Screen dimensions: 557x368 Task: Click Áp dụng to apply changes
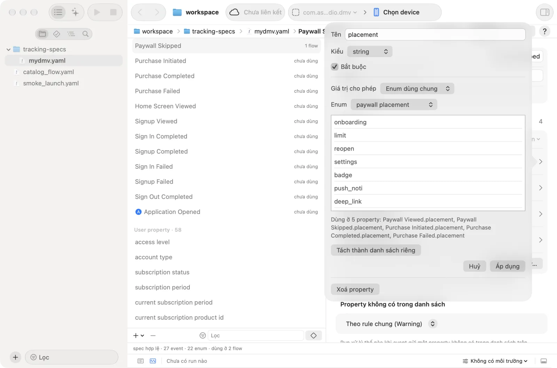(507, 266)
